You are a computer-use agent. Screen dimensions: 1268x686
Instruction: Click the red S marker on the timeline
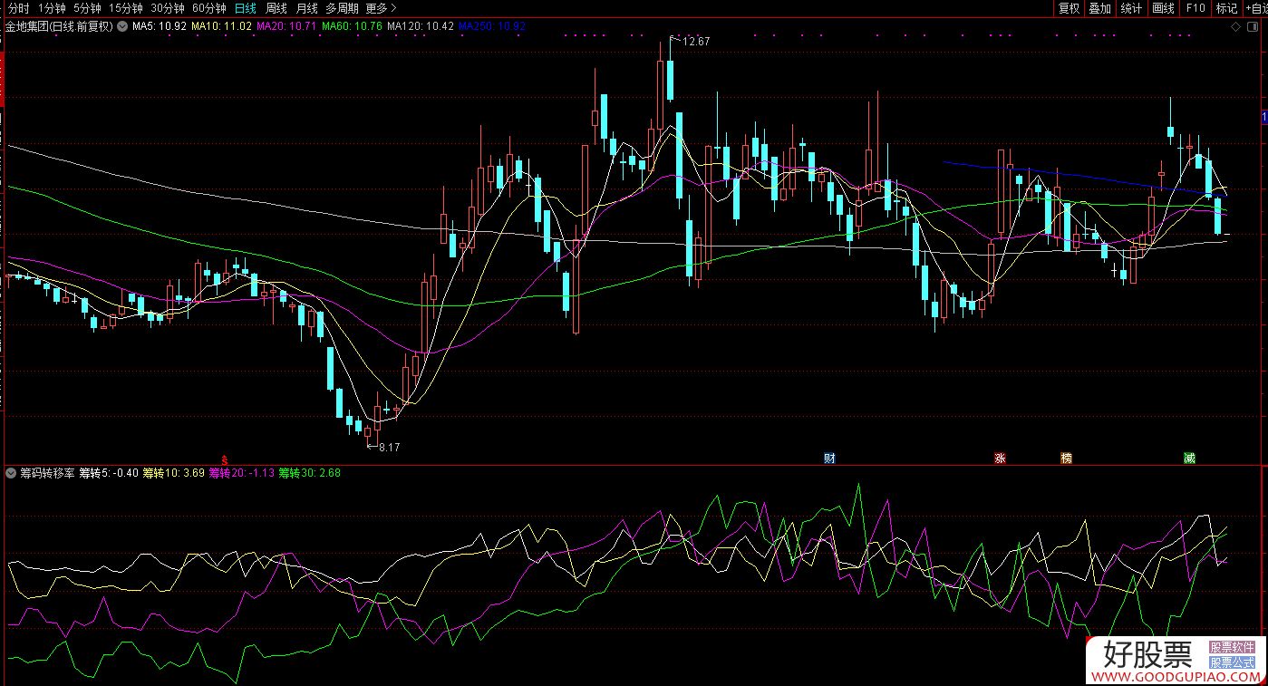[225, 459]
